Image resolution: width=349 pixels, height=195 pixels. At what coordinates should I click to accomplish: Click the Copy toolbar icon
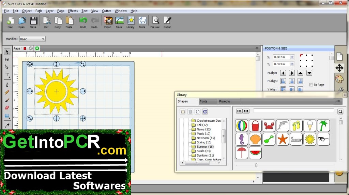58,22
